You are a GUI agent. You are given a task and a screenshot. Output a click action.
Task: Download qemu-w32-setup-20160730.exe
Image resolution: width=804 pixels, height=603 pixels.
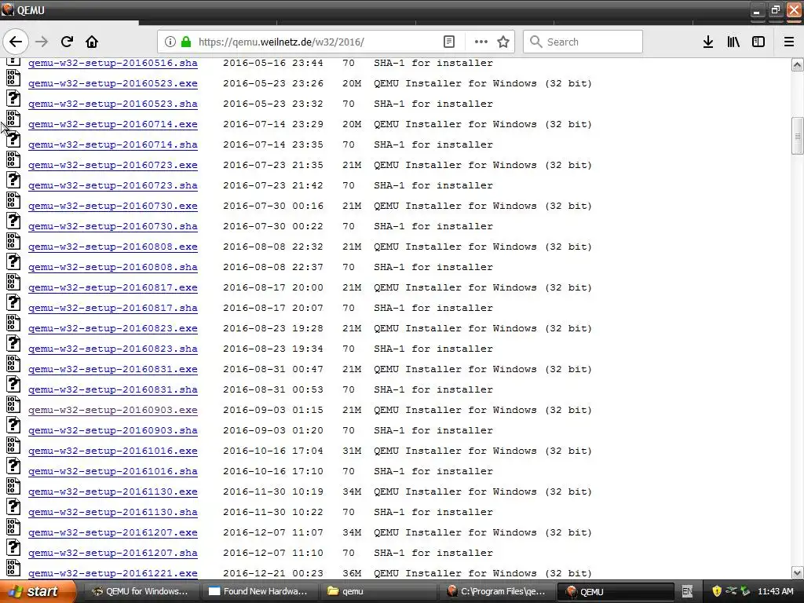(x=113, y=206)
